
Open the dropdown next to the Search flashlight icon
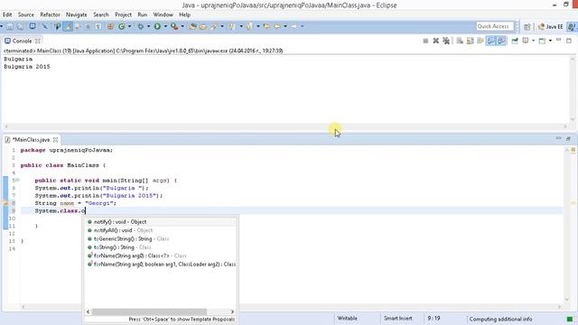pos(222,26)
